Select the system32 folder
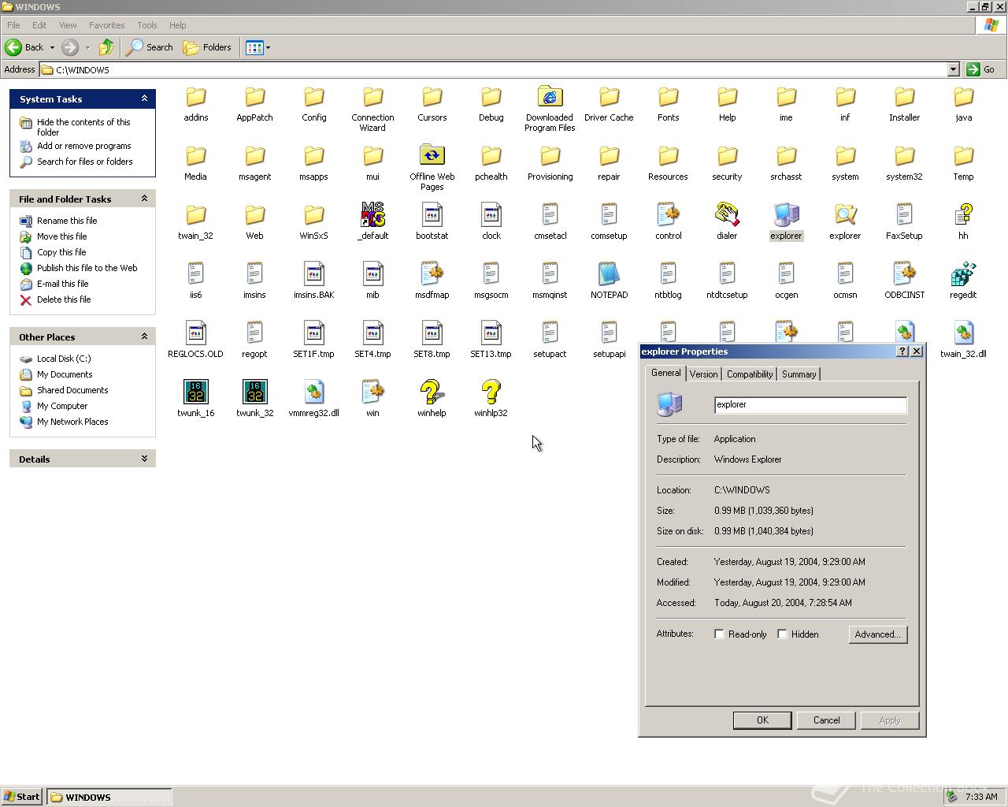Image resolution: width=1008 pixels, height=807 pixels. coord(904,157)
